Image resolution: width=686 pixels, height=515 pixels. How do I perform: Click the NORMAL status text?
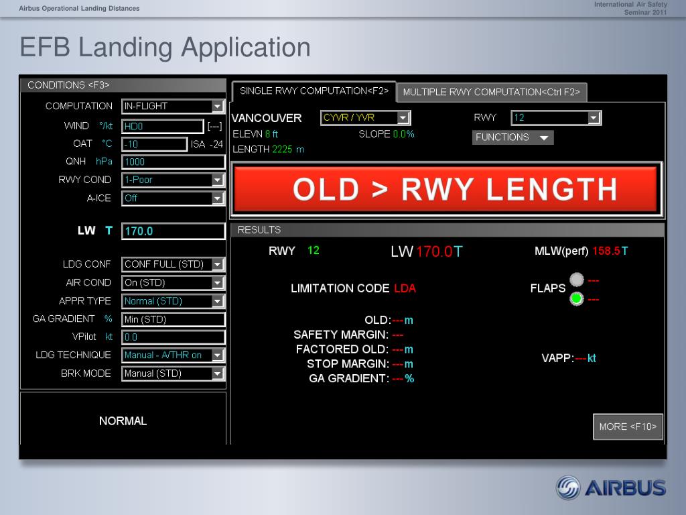pos(123,421)
